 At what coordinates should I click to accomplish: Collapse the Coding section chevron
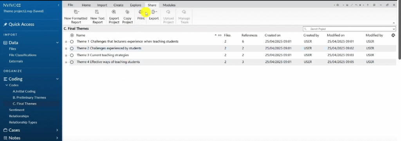click(57, 79)
